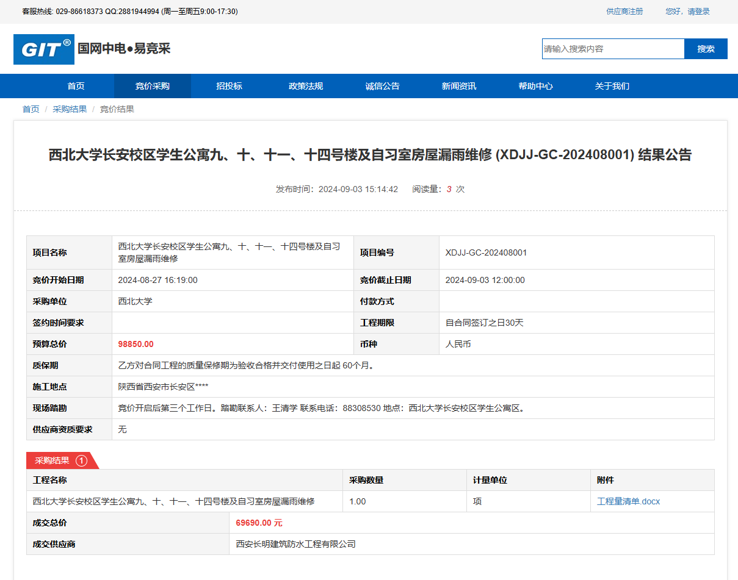Download the 工程量清单.docx attachment
The width and height of the screenshot is (738, 580).
click(628, 501)
